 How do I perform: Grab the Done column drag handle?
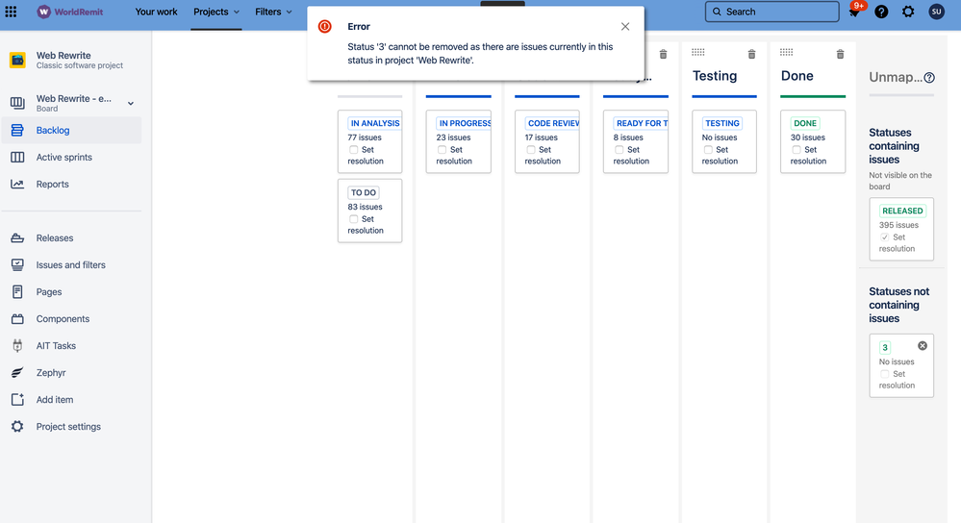tap(786, 52)
